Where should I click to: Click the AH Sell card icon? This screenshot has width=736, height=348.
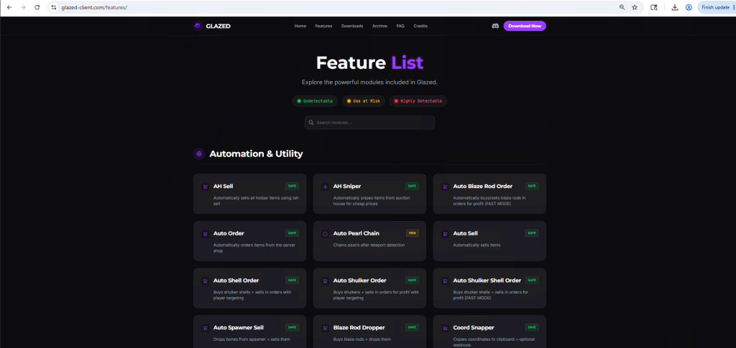coord(205,187)
